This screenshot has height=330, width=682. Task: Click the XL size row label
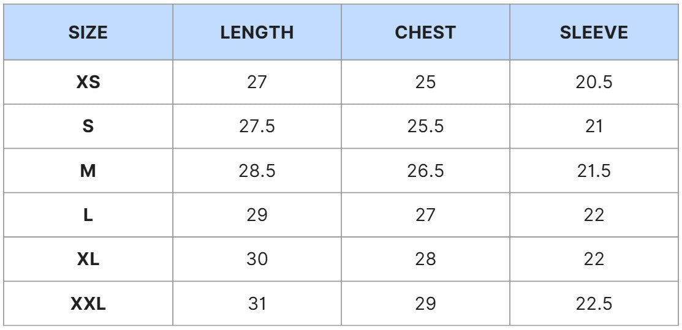(88, 260)
